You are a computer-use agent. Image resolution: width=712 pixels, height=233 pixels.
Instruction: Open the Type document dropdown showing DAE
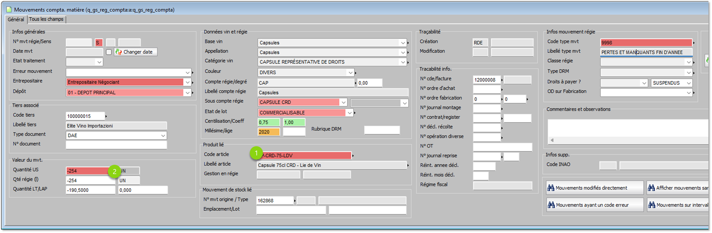tap(163, 135)
